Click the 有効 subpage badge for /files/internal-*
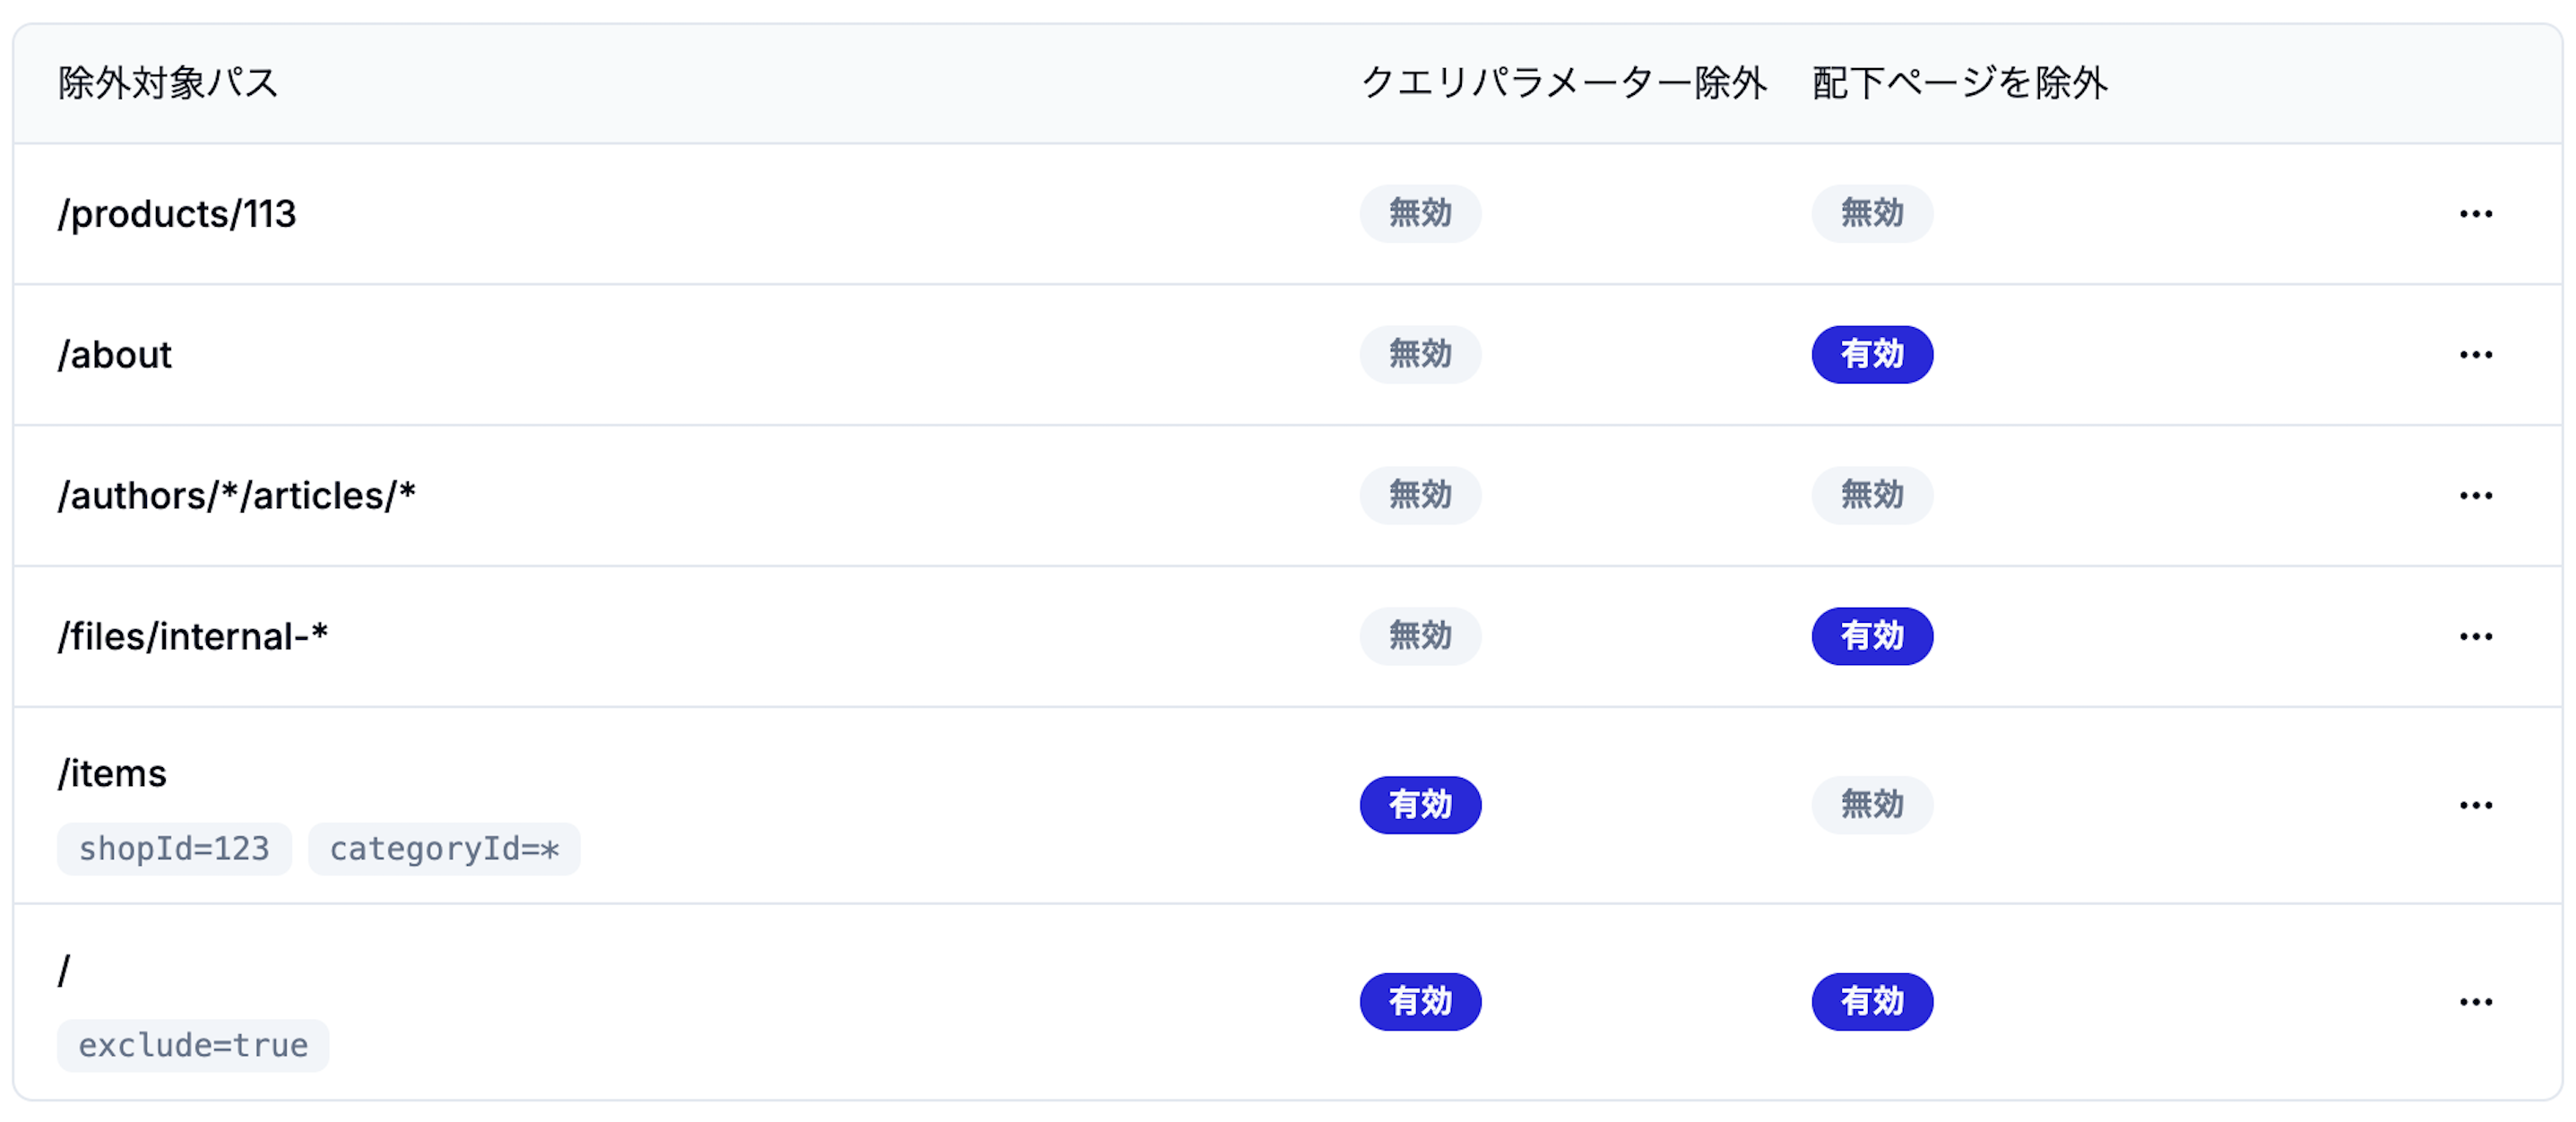Viewport: 2576px width, 1122px height. (x=1872, y=637)
